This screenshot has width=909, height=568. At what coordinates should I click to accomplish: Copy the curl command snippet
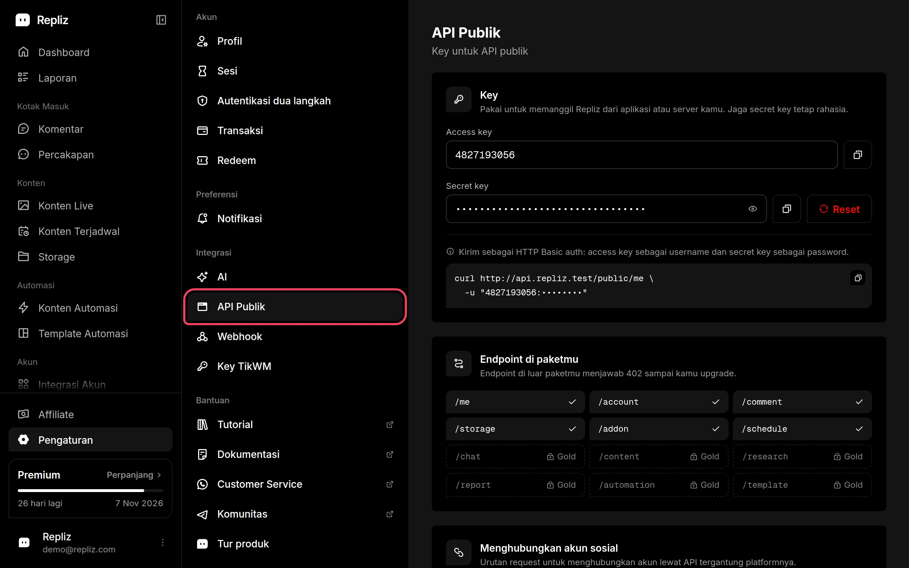(858, 278)
